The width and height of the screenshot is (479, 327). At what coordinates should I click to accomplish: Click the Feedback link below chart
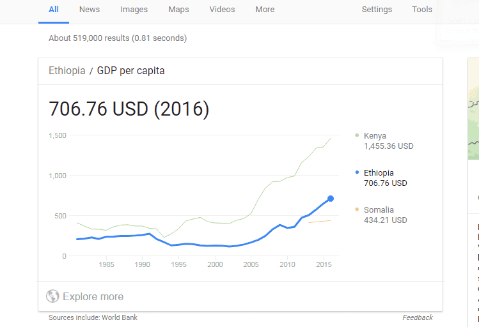(x=418, y=317)
